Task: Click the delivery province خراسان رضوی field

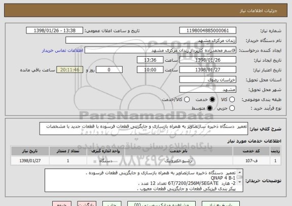Action: [x=208, y=79]
